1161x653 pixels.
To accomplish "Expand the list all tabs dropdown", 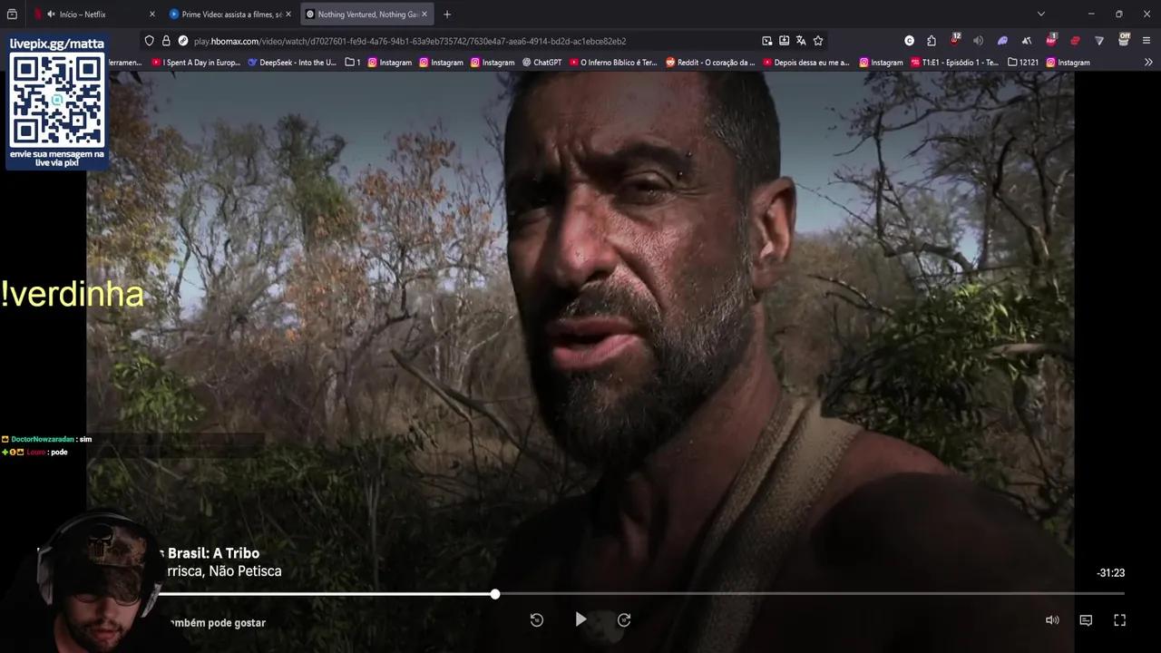I will coord(1041,14).
